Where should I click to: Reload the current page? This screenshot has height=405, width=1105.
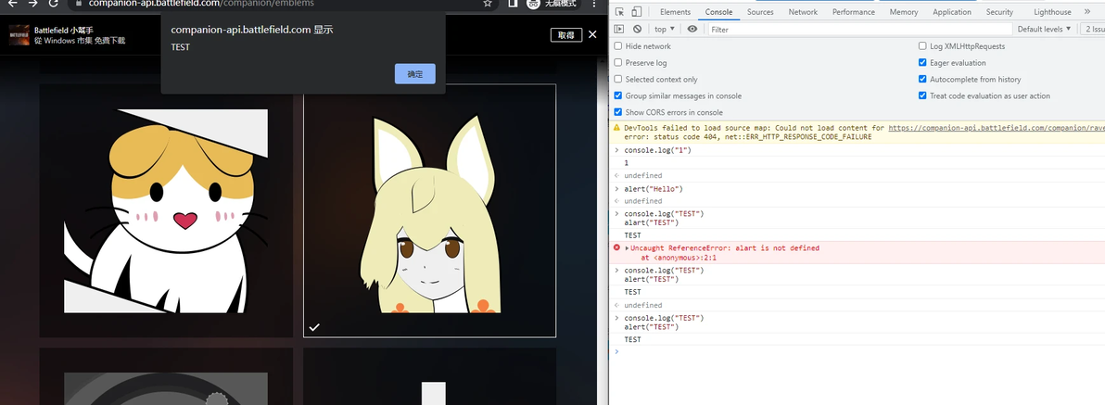coord(54,3)
